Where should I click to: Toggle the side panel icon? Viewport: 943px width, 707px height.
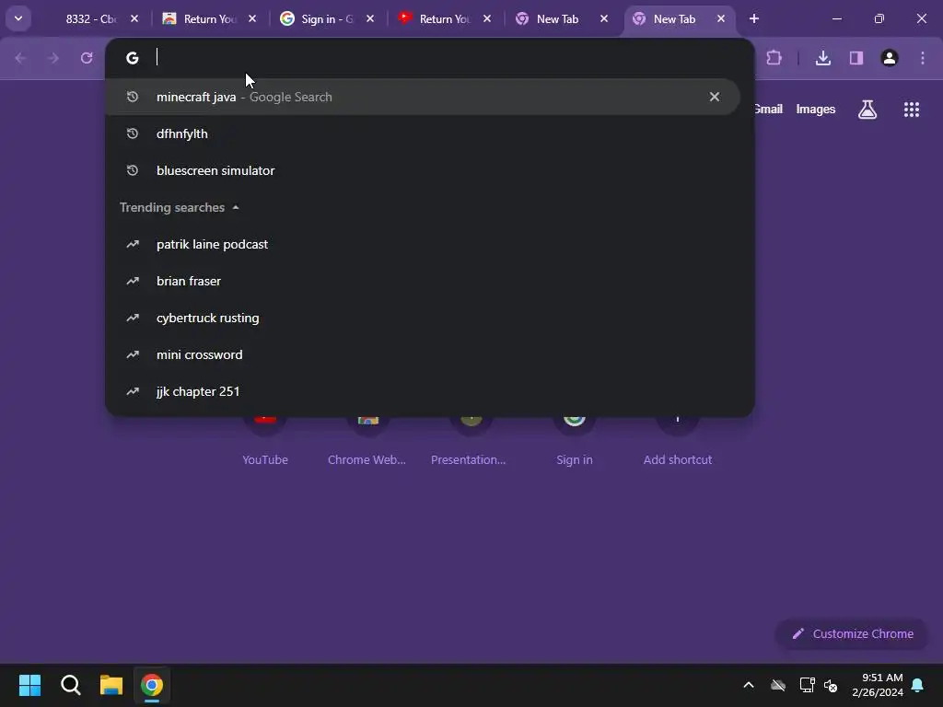pos(856,58)
